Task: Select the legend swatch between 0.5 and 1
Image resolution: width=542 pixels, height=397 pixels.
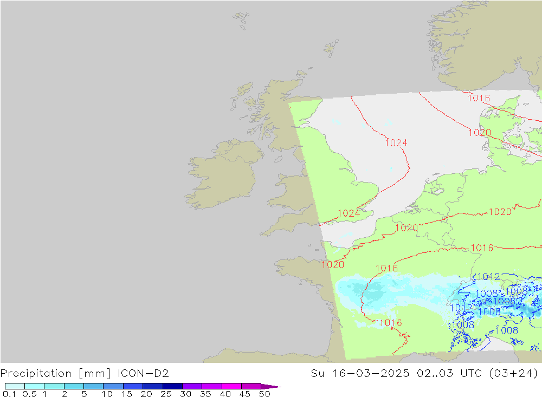Action: (35, 386)
